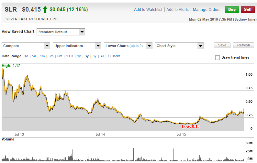Select the 1d date range
Screen dimensions: 257x163
26,56
